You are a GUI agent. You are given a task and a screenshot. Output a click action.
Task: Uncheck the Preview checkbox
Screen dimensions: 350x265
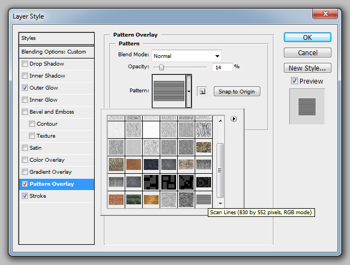click(x=294, y=81)
